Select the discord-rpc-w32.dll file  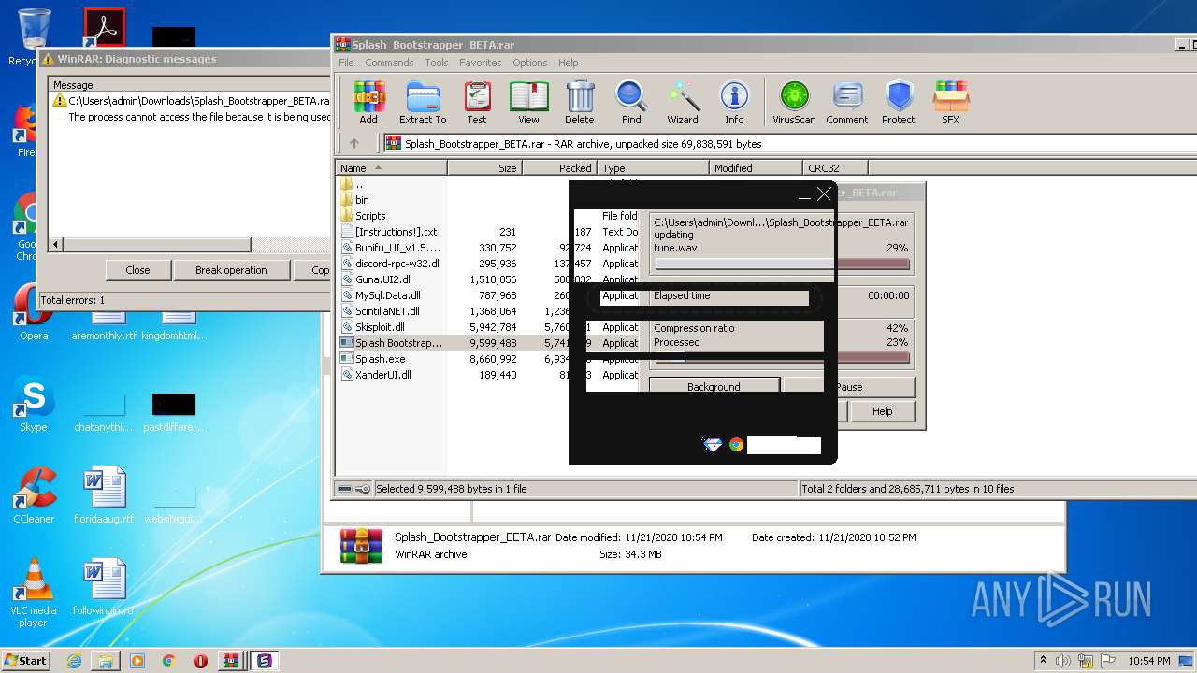coord(397,264)
